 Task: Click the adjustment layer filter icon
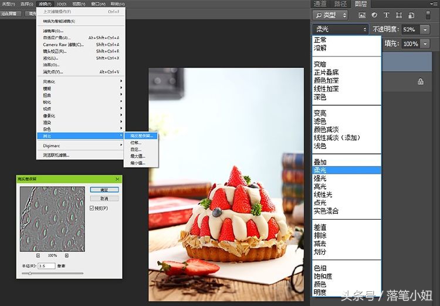click(x=374, y=15)
